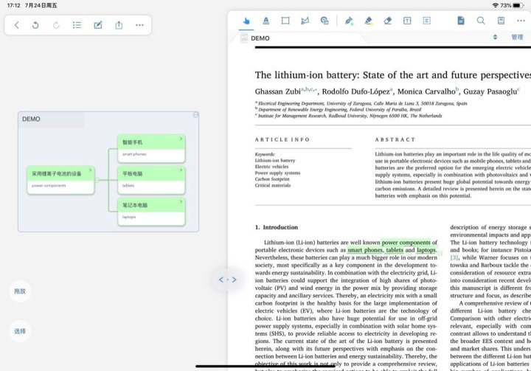Click the 17:12 clock in status bar
Screen dimensions: 531x371
point(13,5)
